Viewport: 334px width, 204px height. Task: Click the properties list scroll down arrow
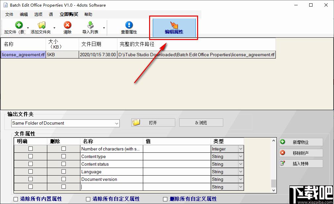pos(274,190)
